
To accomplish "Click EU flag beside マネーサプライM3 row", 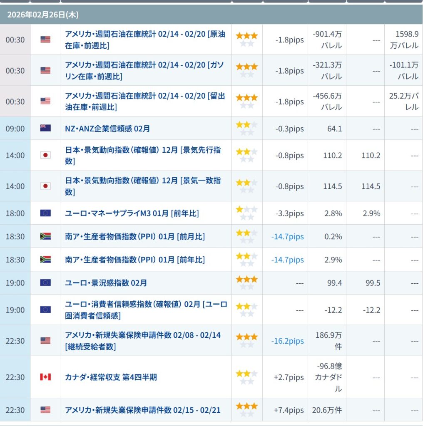I will point(45,213).
